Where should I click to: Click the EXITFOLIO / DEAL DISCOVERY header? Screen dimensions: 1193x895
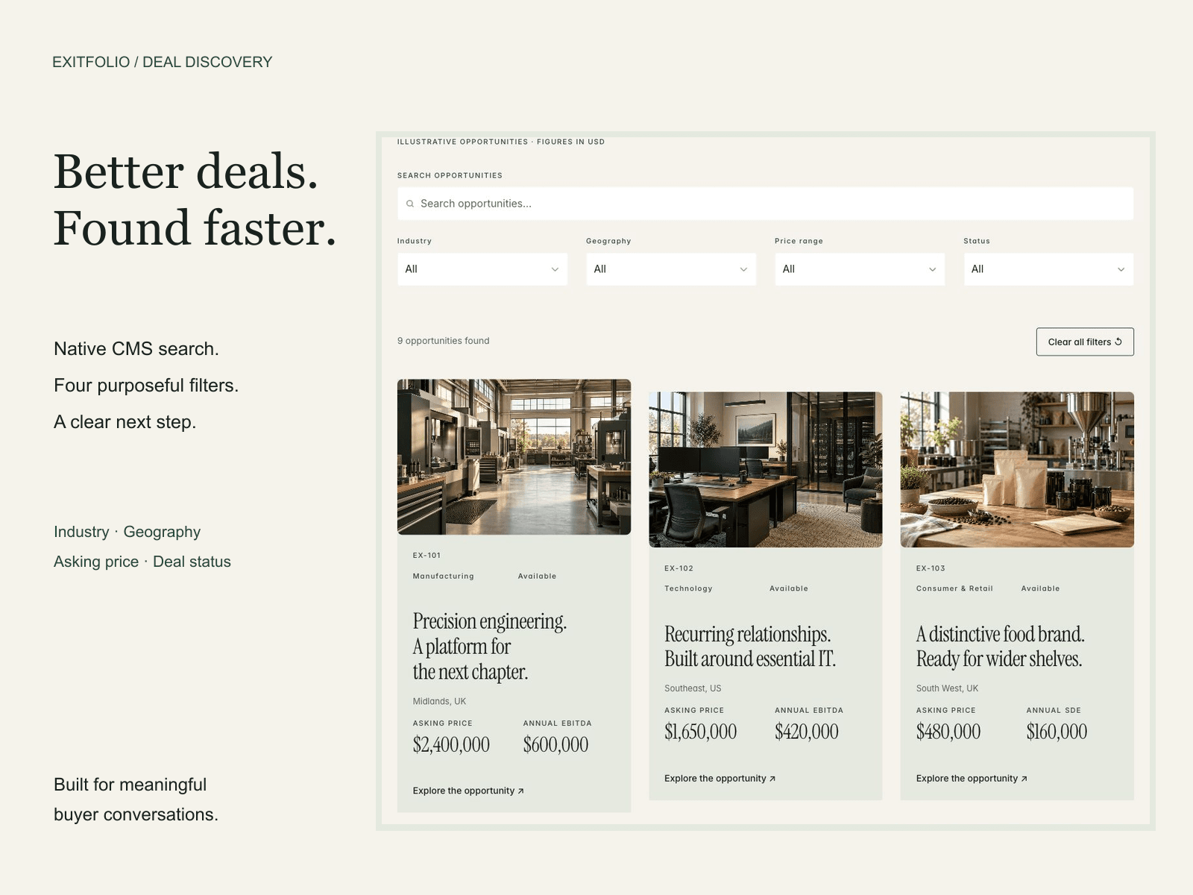[x=162, y=62]
